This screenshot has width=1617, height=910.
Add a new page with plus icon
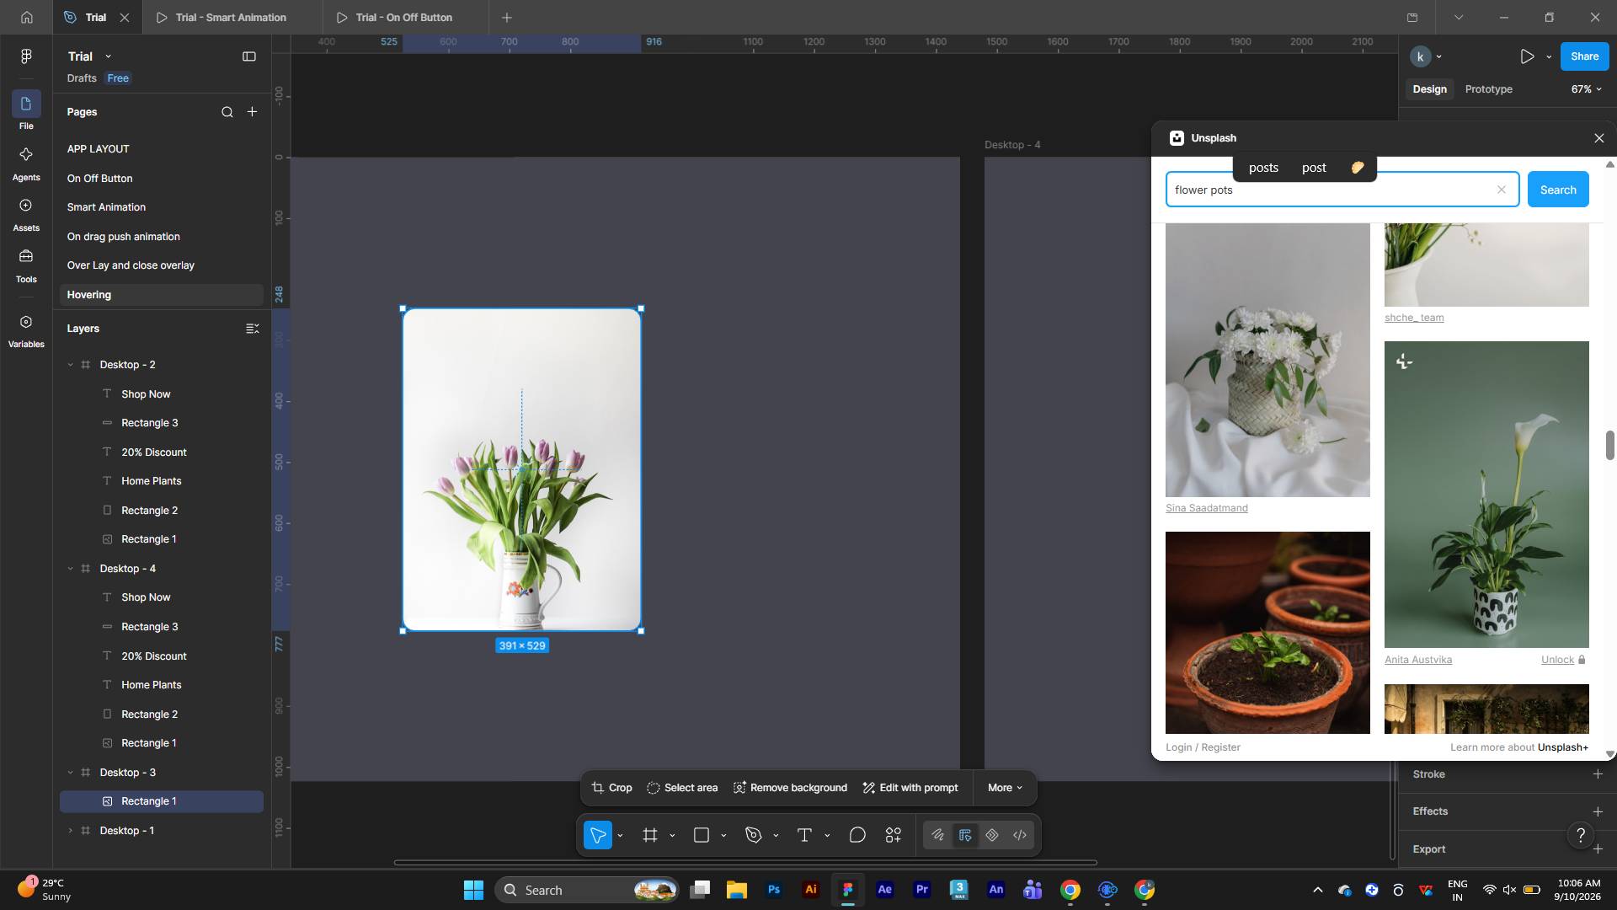point(252,112)
